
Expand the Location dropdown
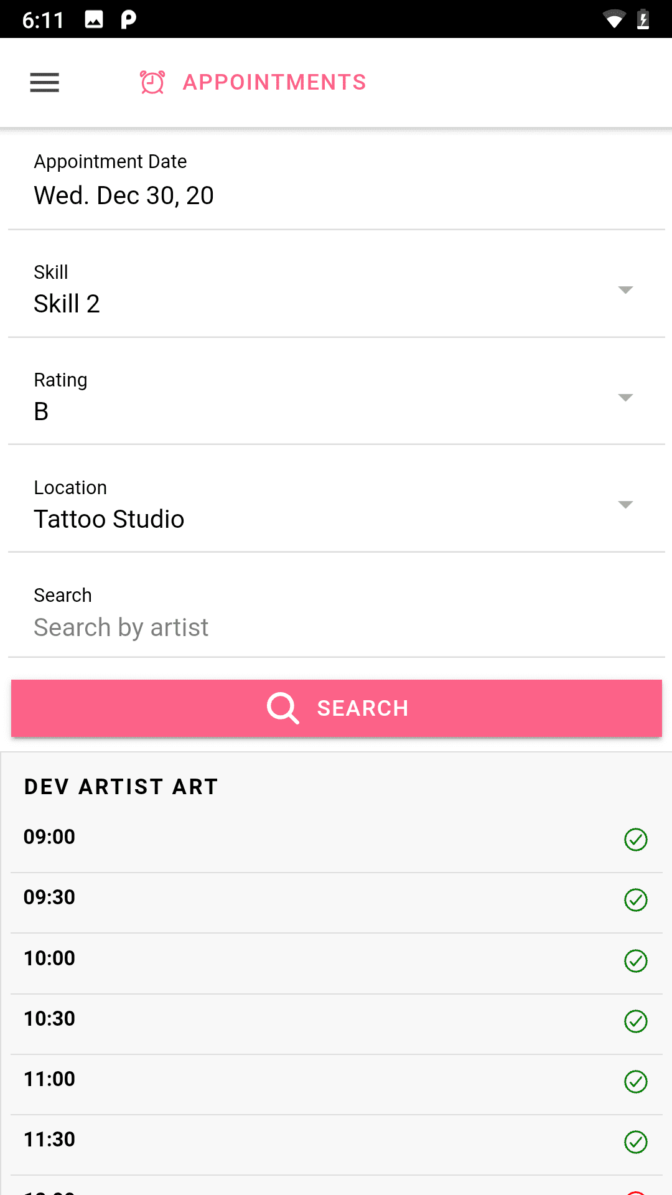pos(625,505)
